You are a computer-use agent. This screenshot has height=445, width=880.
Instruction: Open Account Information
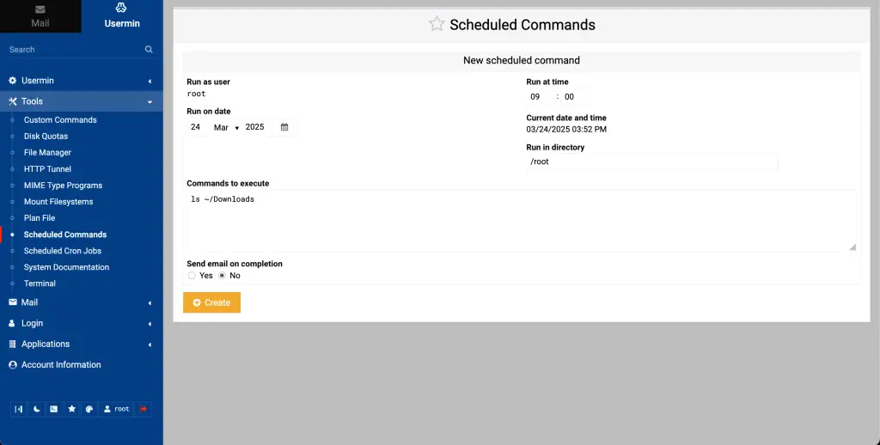(61, 365)
